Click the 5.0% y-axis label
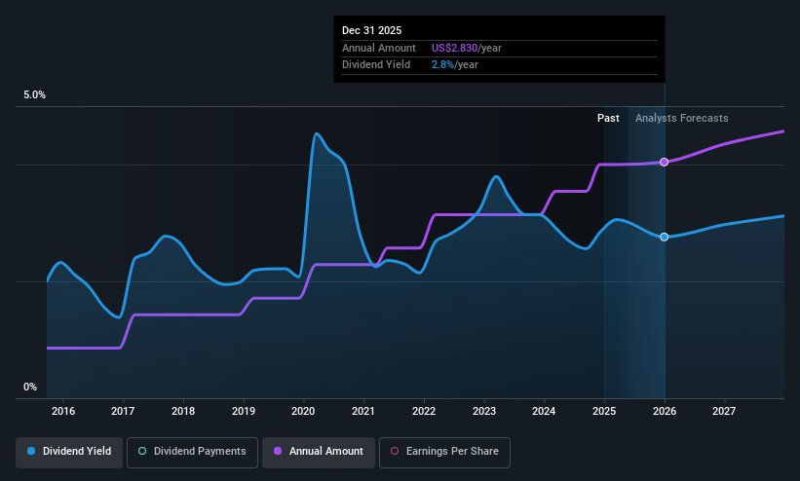800x481 pixels. click(x=34, y=94)
